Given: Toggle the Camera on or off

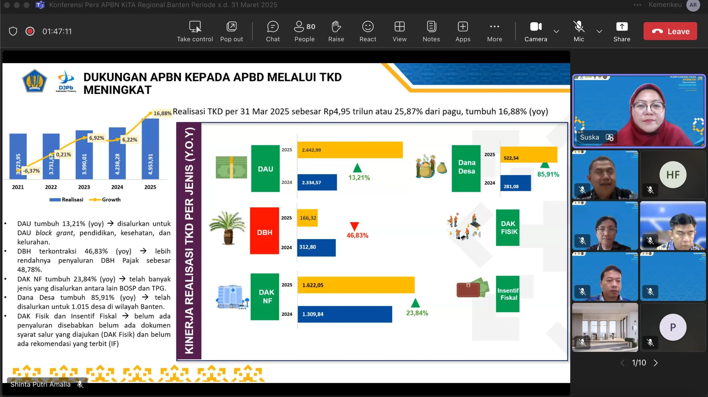Looking at the screenshot, I should tap(535, 31).
